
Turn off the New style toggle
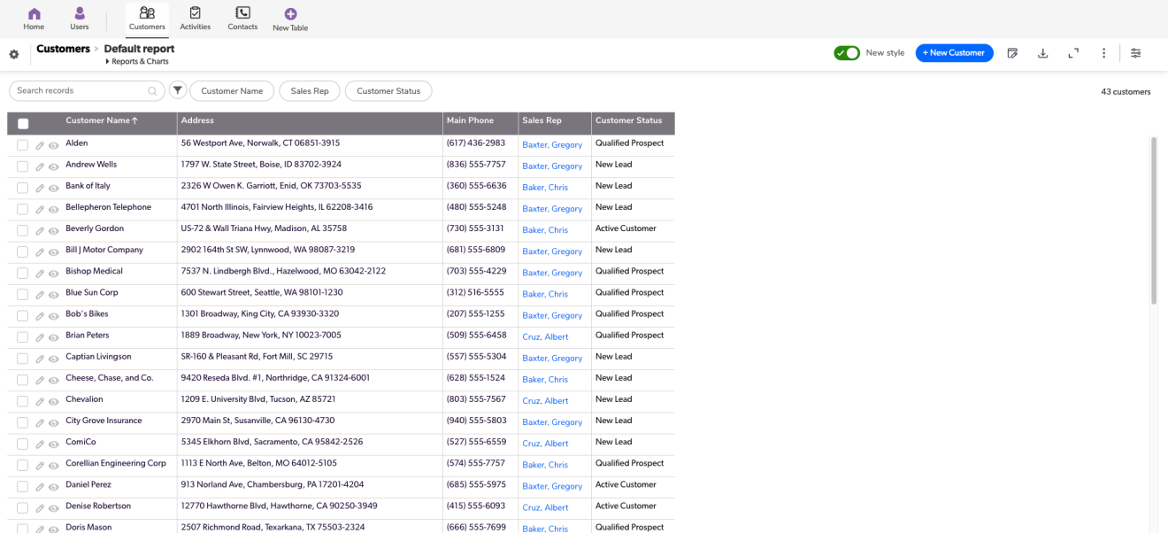(x=846, y=53)
